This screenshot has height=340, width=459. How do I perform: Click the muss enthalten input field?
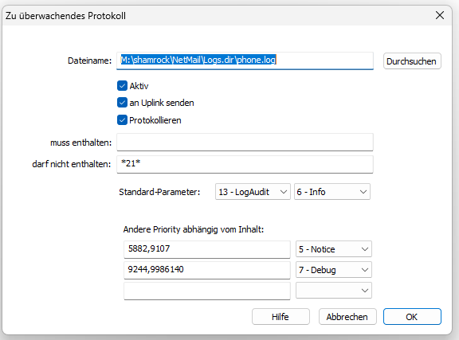tap(245, 143)
